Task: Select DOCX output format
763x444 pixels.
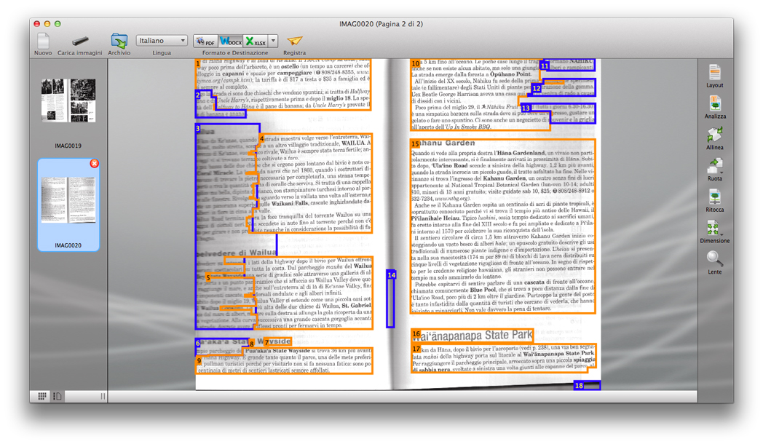Action: point(231,41)
